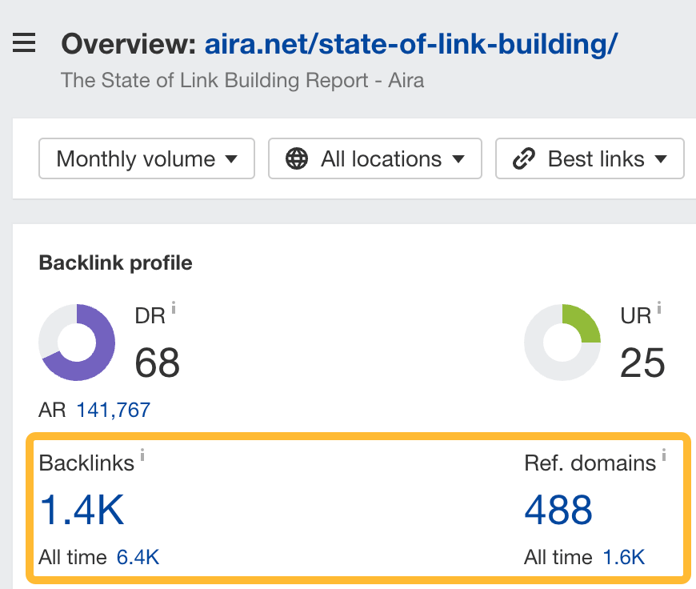This screenshot has height=589, width=696.
Task: Open the hamburger menu icon
Action: pyautogui.click(x=24, y=42)
